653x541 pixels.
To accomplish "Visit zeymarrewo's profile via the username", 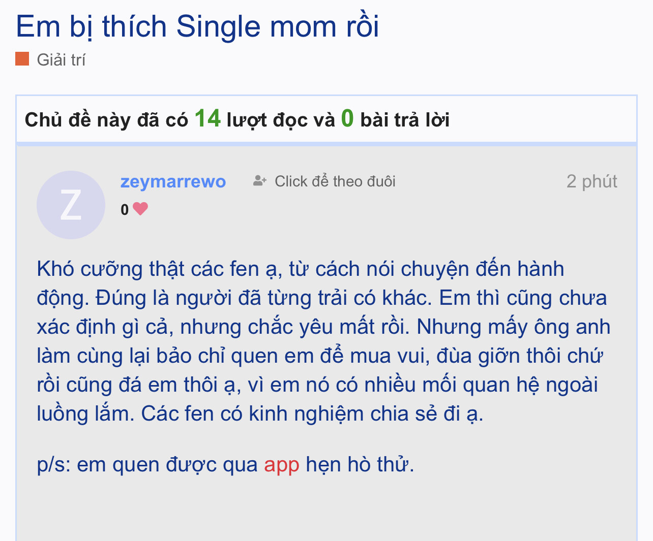I will pos(173,181).
